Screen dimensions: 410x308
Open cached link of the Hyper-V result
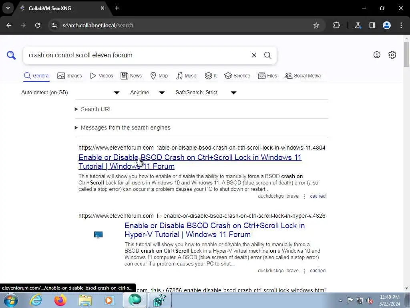318,271
